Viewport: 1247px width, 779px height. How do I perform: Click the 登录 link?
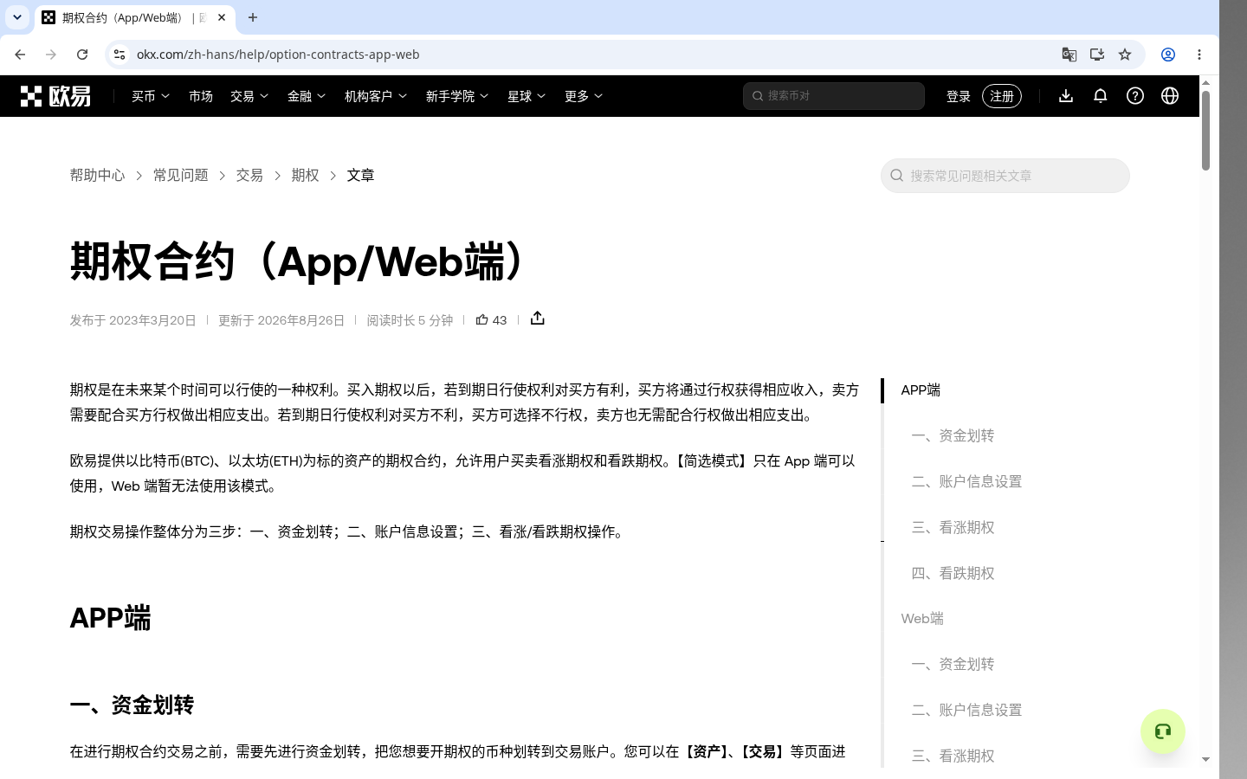[x=959, y=96]
